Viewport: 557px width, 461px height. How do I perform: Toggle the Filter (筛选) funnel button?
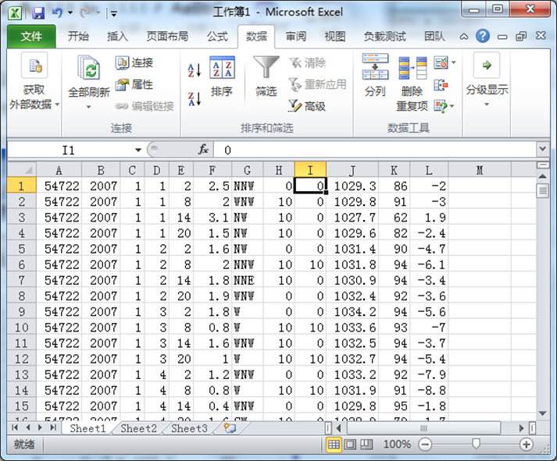point(266,76)
